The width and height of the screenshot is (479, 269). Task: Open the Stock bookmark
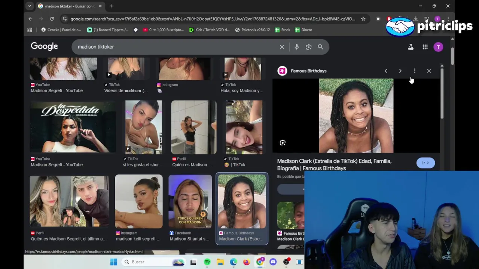click(x=283, y=30)
